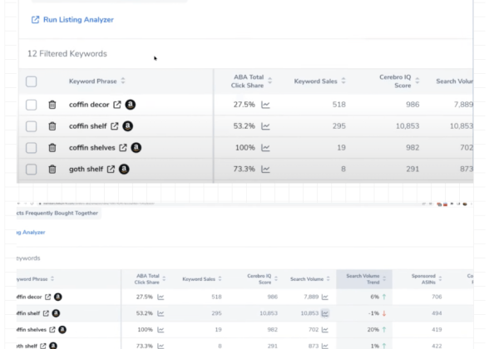Click the Sponsored ASINs value 422

pos(437,346)
